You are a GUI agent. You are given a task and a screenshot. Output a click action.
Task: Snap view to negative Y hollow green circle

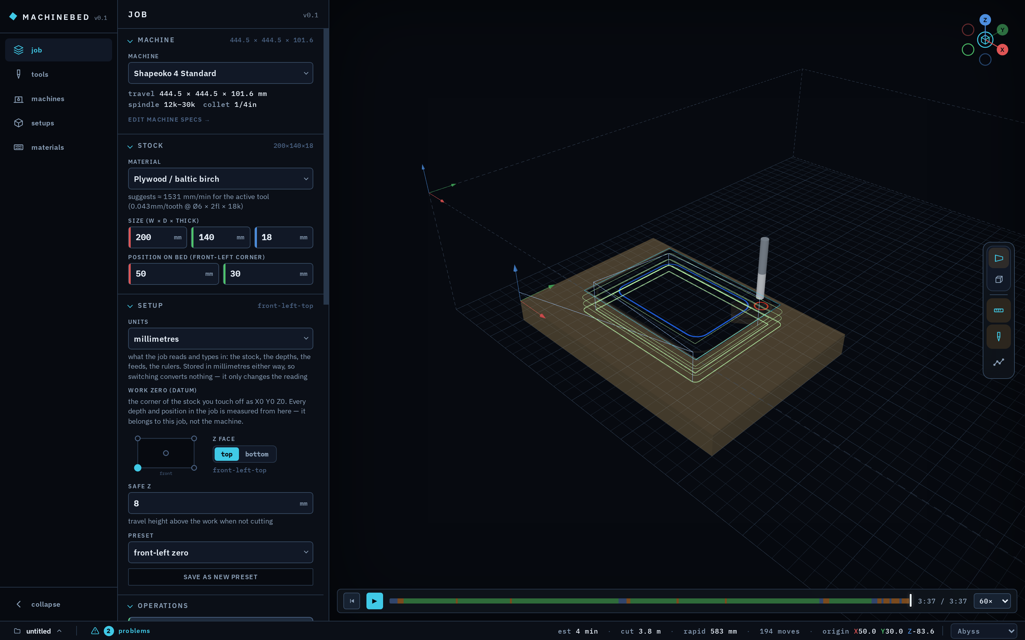pos(968,50)
